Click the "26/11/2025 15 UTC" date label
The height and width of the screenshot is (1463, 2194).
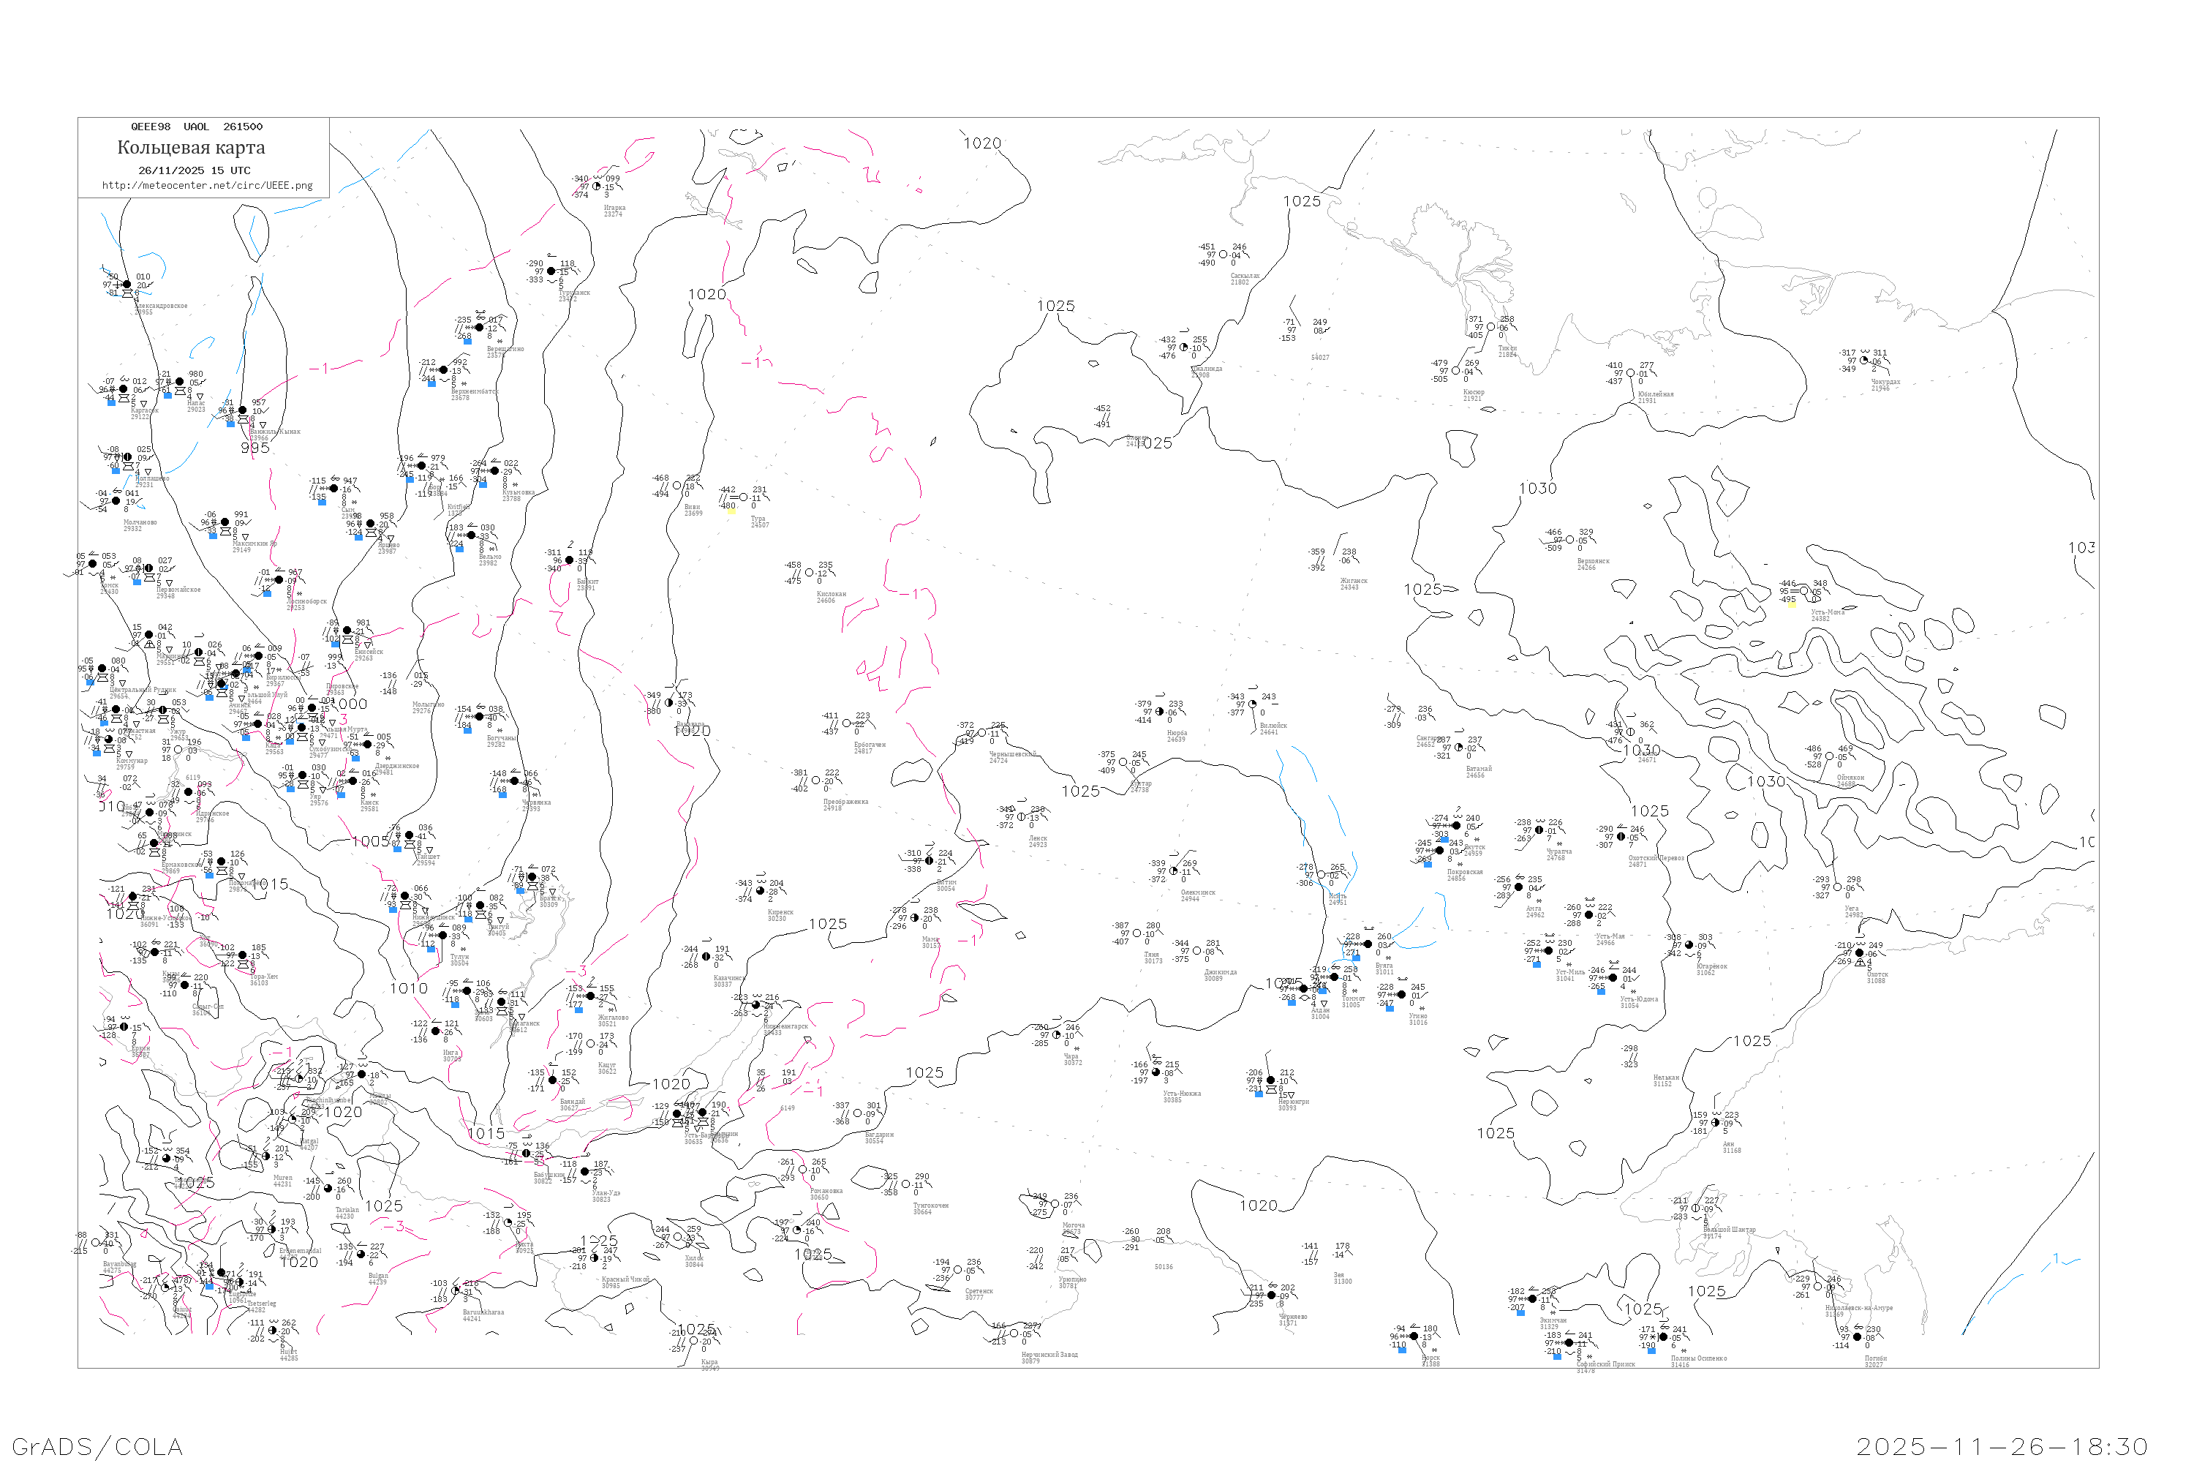194,170
